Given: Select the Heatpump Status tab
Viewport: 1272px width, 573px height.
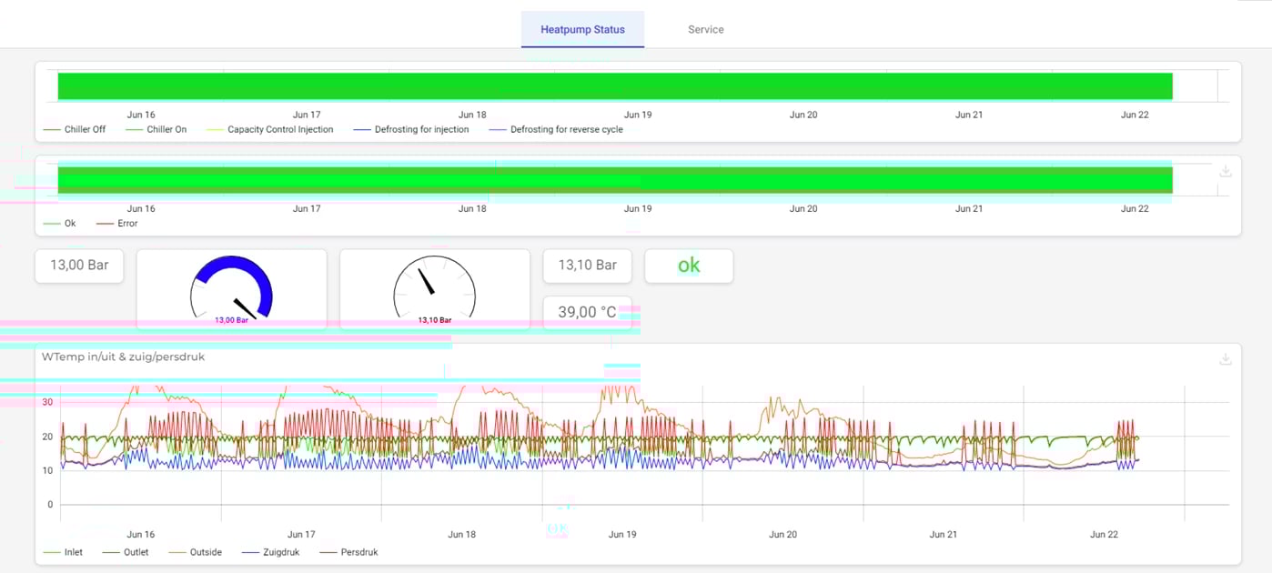Looking at the screenshot, I should (x=582, y=29).
